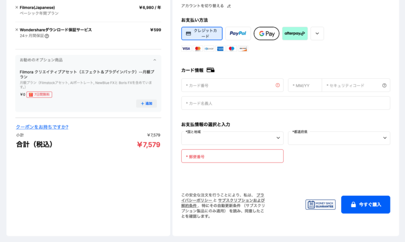The width and height of the screenshot is (405, 242).
Task: Select the クレジットカード payment tab
Action: pos(202,33)
